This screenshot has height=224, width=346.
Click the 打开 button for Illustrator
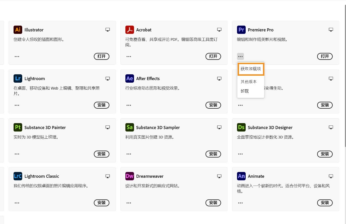(101, 56)
